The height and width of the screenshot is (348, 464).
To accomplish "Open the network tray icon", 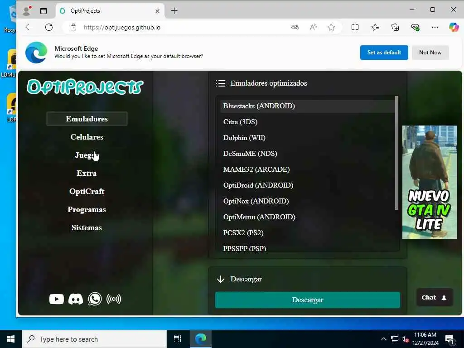I will coord(395,339).
